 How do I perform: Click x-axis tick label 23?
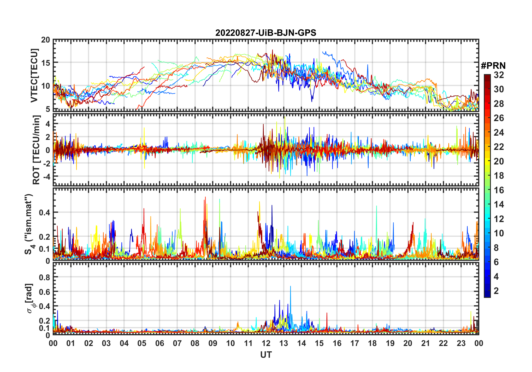pos(461,343)
